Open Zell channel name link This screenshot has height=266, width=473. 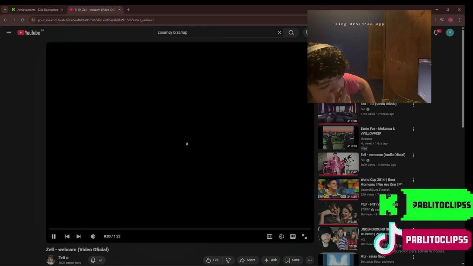62,258
